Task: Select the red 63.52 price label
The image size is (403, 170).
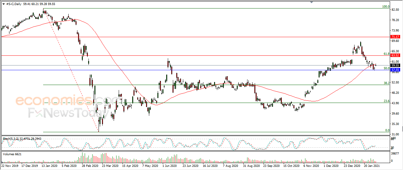Action: coord(395,55)
